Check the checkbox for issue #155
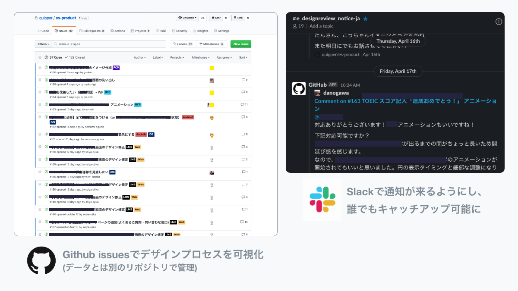 tap(40, 172)
